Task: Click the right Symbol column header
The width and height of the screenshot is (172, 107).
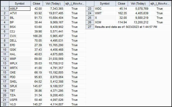Action: click(x=105, y=3)
